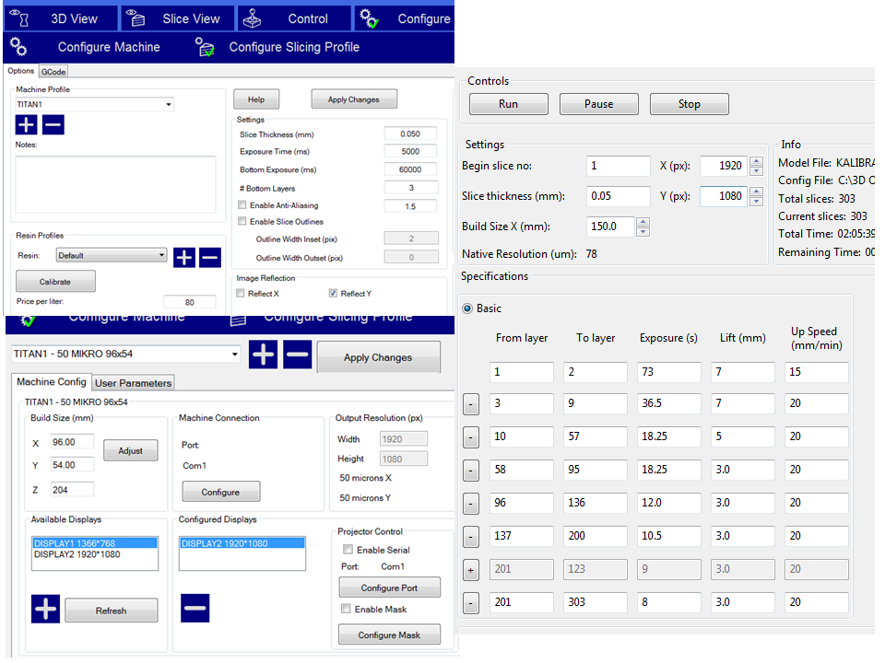885x663 pixels.
Task: Select the Basic radio button
Action: (467, 308)
